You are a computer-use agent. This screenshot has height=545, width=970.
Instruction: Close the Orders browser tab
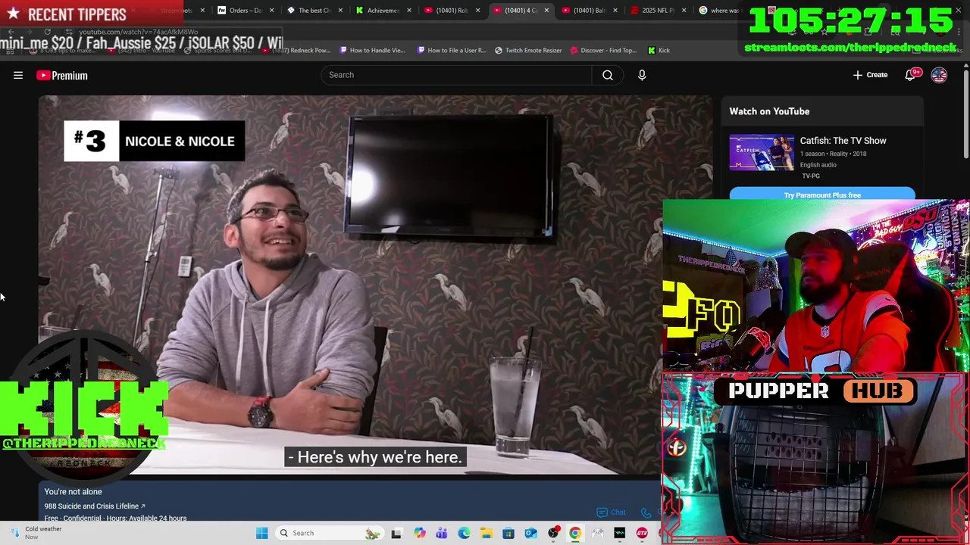(x=271, y=11)
